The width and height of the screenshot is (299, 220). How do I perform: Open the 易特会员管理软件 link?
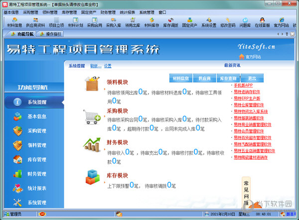click(249, 131)
